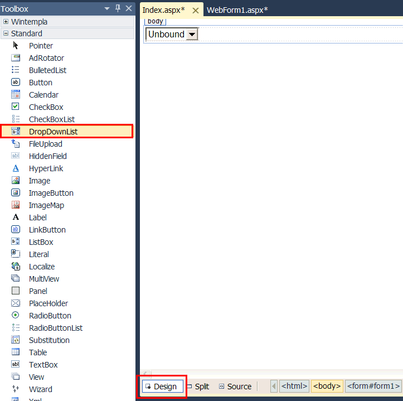Toggle the Toolbox auto-hide pin
Viewport: 403px width, 401px height.
click(x=118, y=8)
